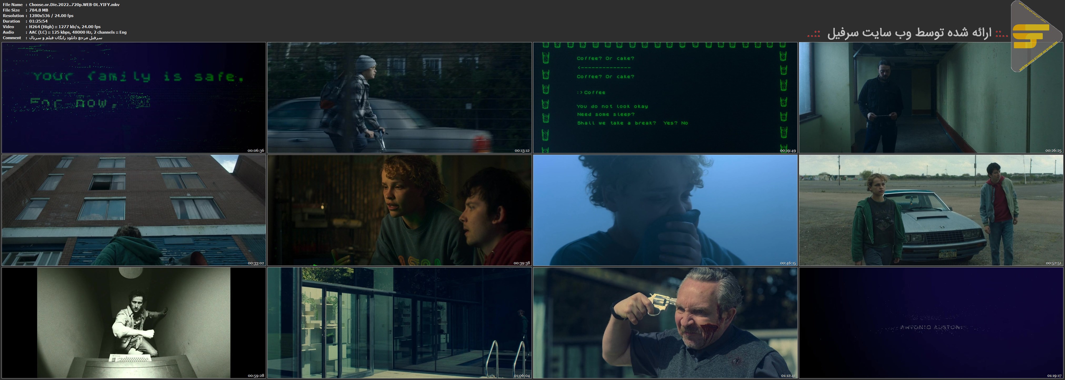Screen dimensions: 1065x380
Task: Open the 'Coffee? Or cake?' terminal thumbnail
Action: click(665, 98)
